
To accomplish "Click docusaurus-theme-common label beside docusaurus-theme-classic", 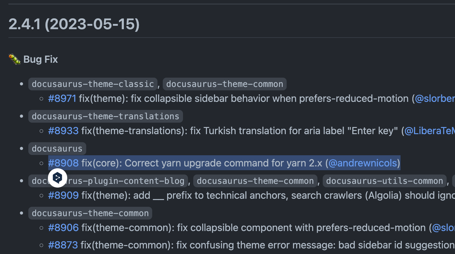I will click(224, 84).
